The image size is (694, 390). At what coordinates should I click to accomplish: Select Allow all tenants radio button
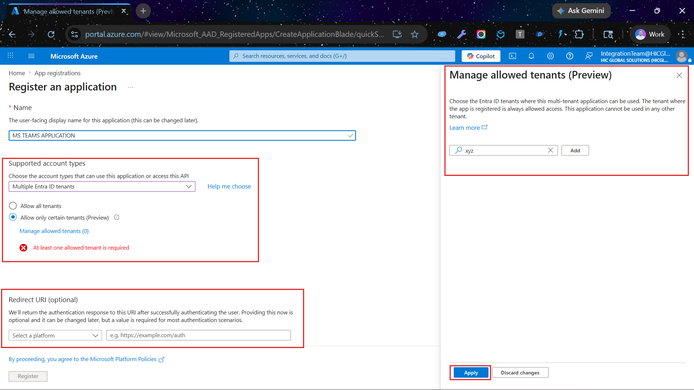click(x=13, y=206)
